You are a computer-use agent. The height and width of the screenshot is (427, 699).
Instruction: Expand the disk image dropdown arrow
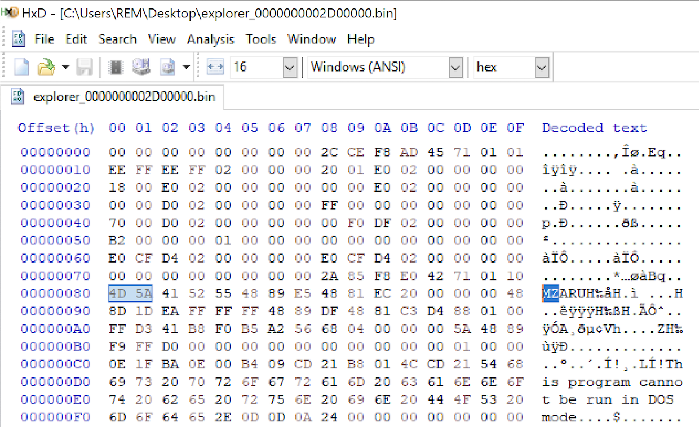[x=186, y=68]
